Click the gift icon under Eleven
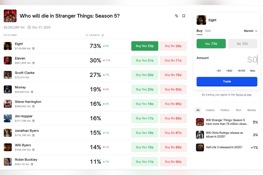 pos(33,63)
